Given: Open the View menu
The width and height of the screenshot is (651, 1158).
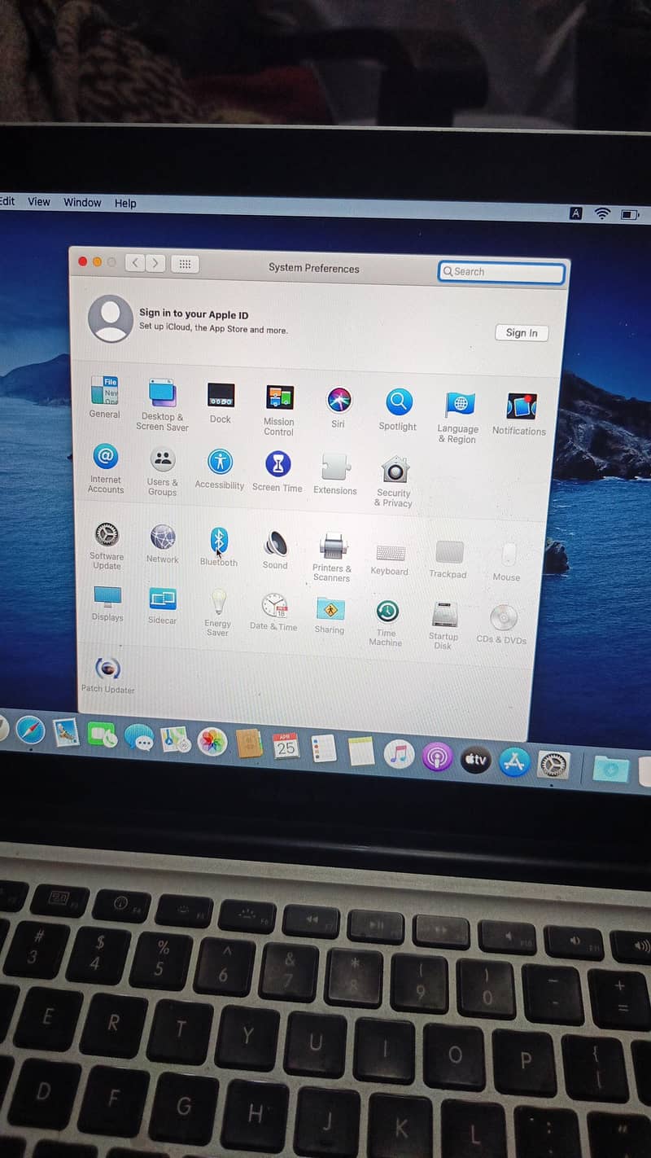Looking at the screenshot, I should pos(39,201).
